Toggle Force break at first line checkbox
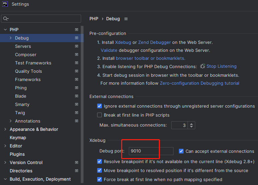Viewport: 258px width, 185px height. click(x=99, y=179)
